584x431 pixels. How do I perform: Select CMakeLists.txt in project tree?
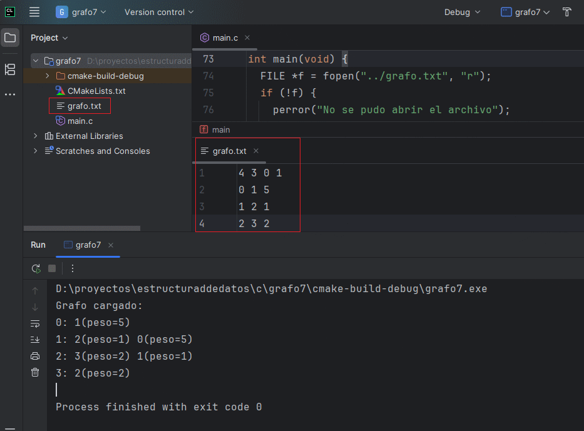point(96,91)
